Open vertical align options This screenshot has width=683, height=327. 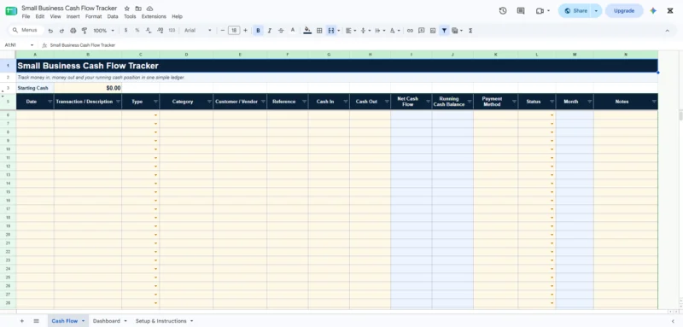click(365, 31)
